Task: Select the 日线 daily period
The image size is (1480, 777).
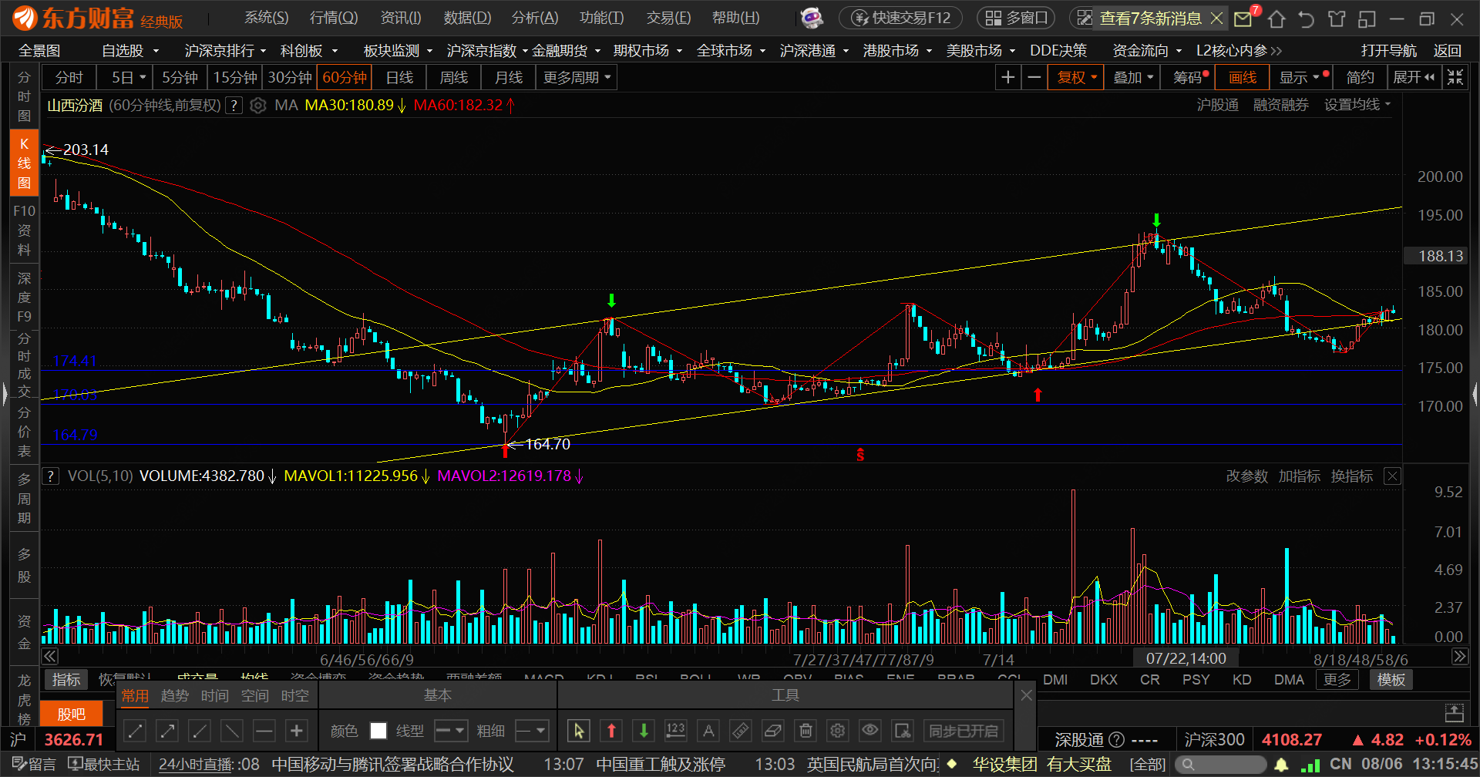Action: coord(399,77)
